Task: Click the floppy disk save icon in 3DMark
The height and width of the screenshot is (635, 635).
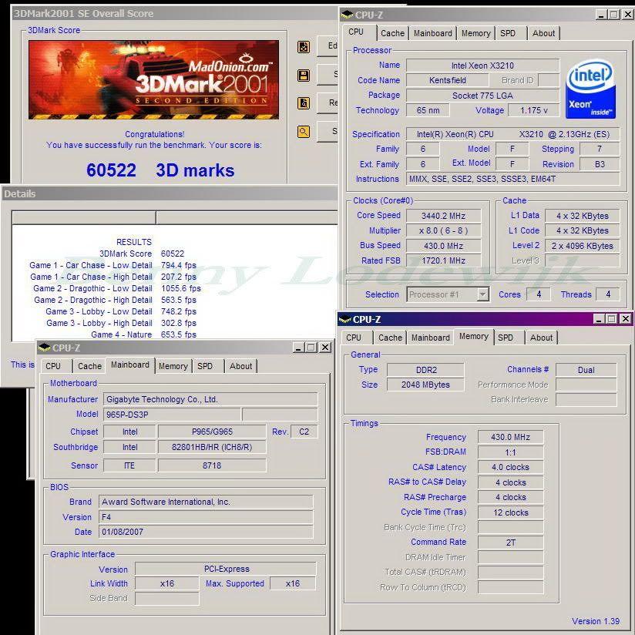Action: coord(304,76)
